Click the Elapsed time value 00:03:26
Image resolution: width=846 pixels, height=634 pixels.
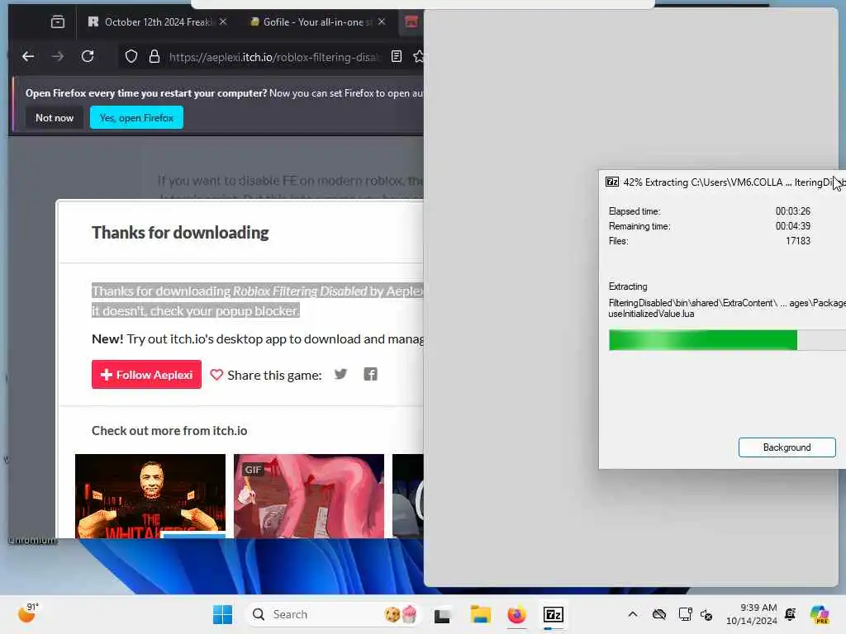pos(792,211)
